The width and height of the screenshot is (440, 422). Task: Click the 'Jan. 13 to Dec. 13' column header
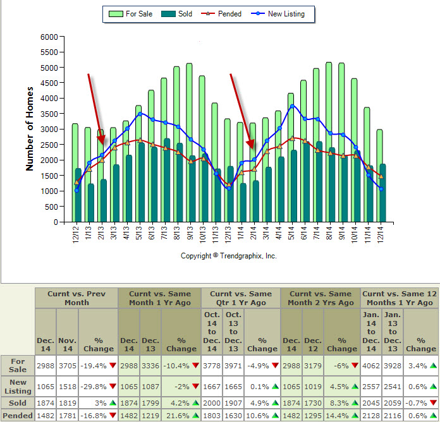coord(393,332)
